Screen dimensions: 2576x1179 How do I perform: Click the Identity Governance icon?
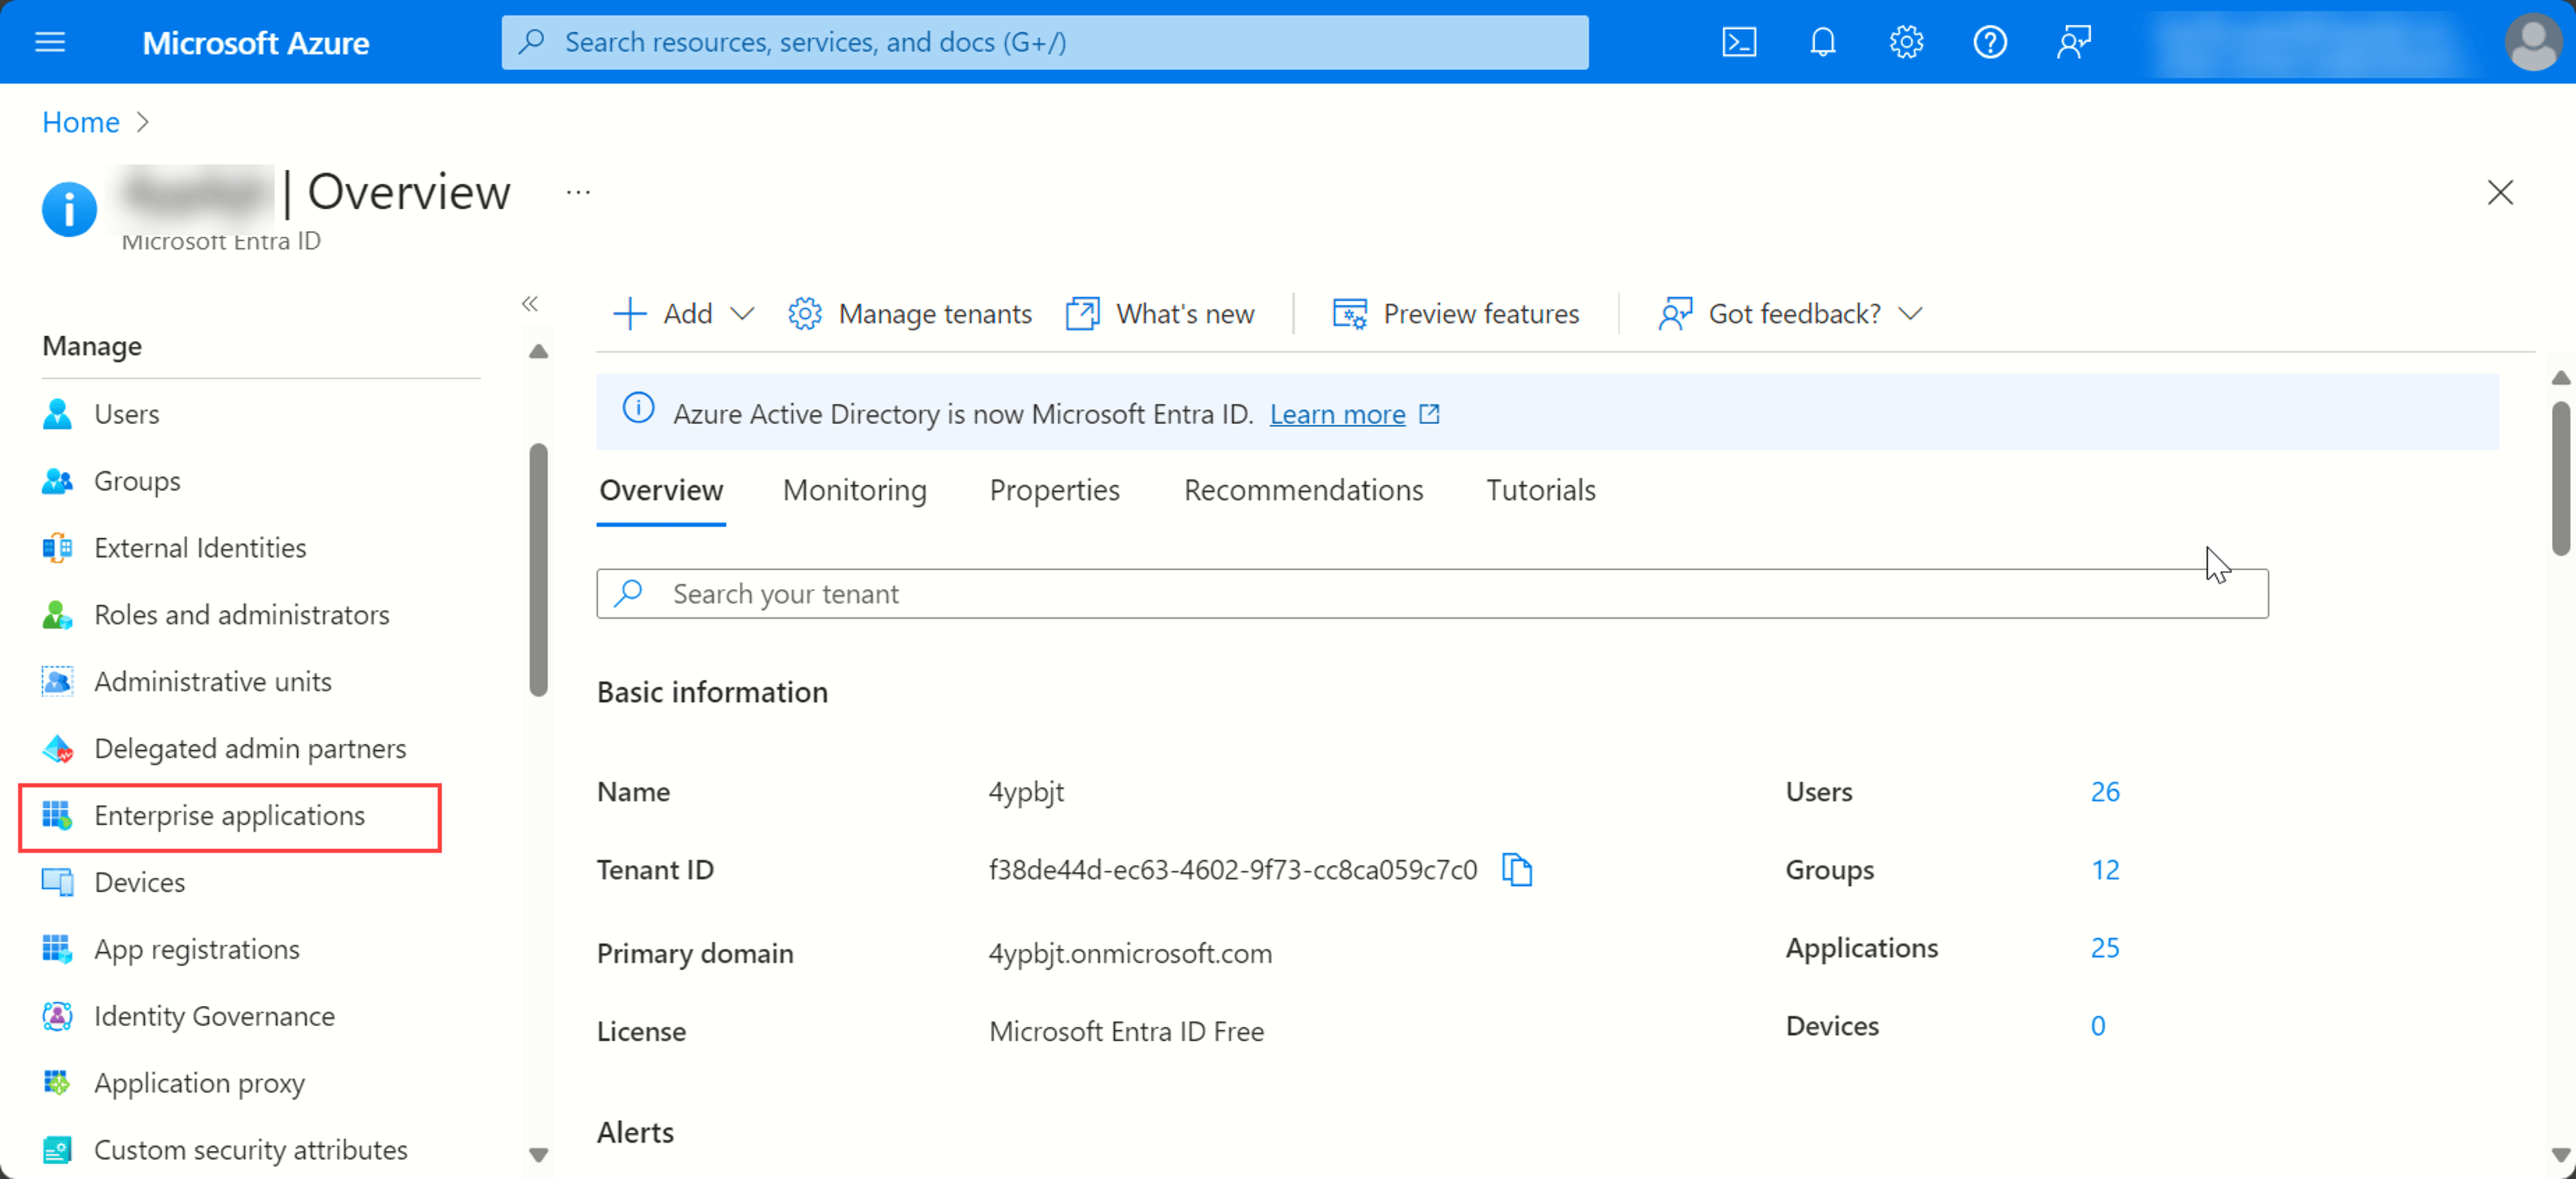tap(57, 1016)
